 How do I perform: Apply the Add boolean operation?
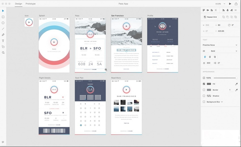tap(224, 17)
